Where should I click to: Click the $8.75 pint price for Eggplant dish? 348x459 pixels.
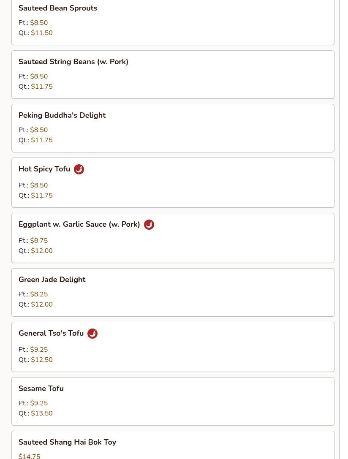39,241
